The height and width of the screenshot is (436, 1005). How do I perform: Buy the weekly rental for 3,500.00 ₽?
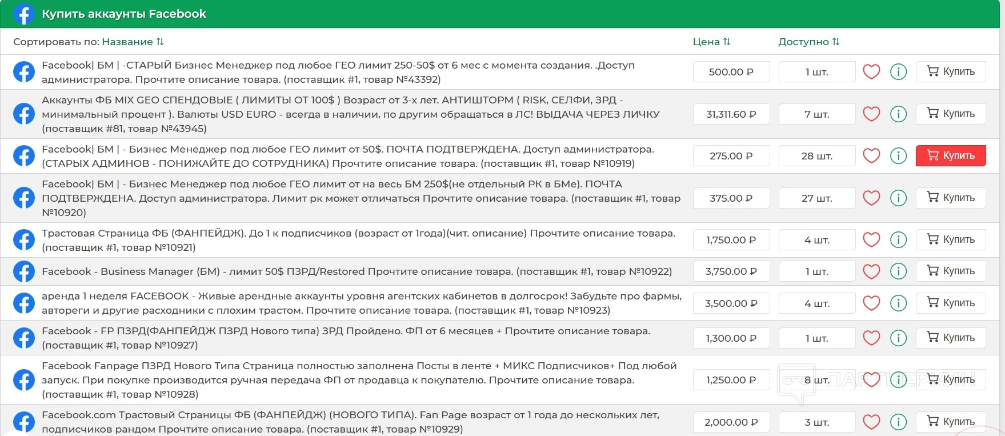[951, 303]
